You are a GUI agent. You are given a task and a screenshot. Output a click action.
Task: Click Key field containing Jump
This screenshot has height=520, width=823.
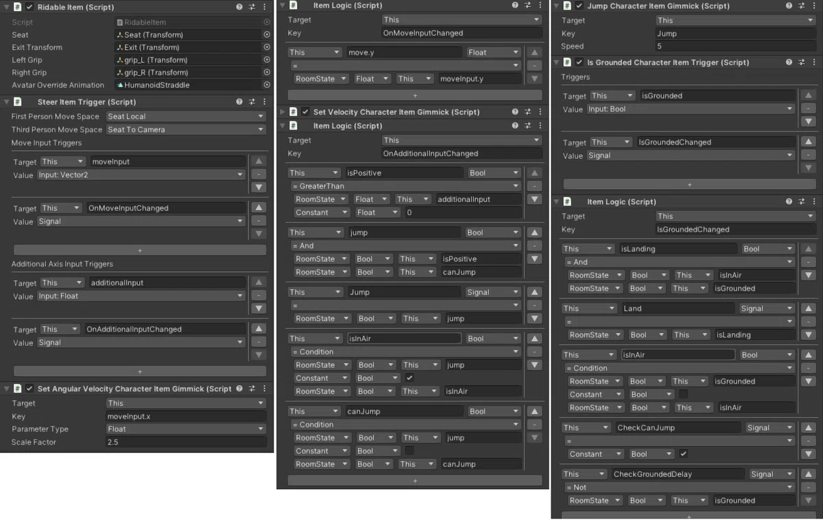click(735, 34)
